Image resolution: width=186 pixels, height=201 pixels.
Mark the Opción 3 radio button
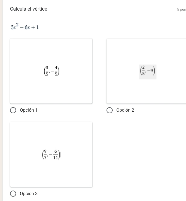tap(13, 194)
